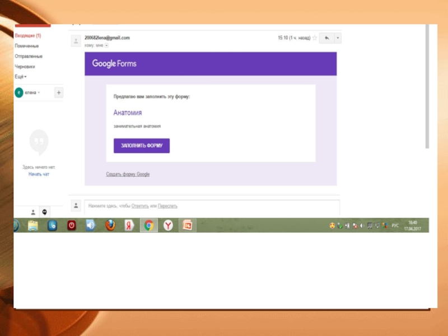Switch to PowerPoint in the taskbar

pos(188,226)
